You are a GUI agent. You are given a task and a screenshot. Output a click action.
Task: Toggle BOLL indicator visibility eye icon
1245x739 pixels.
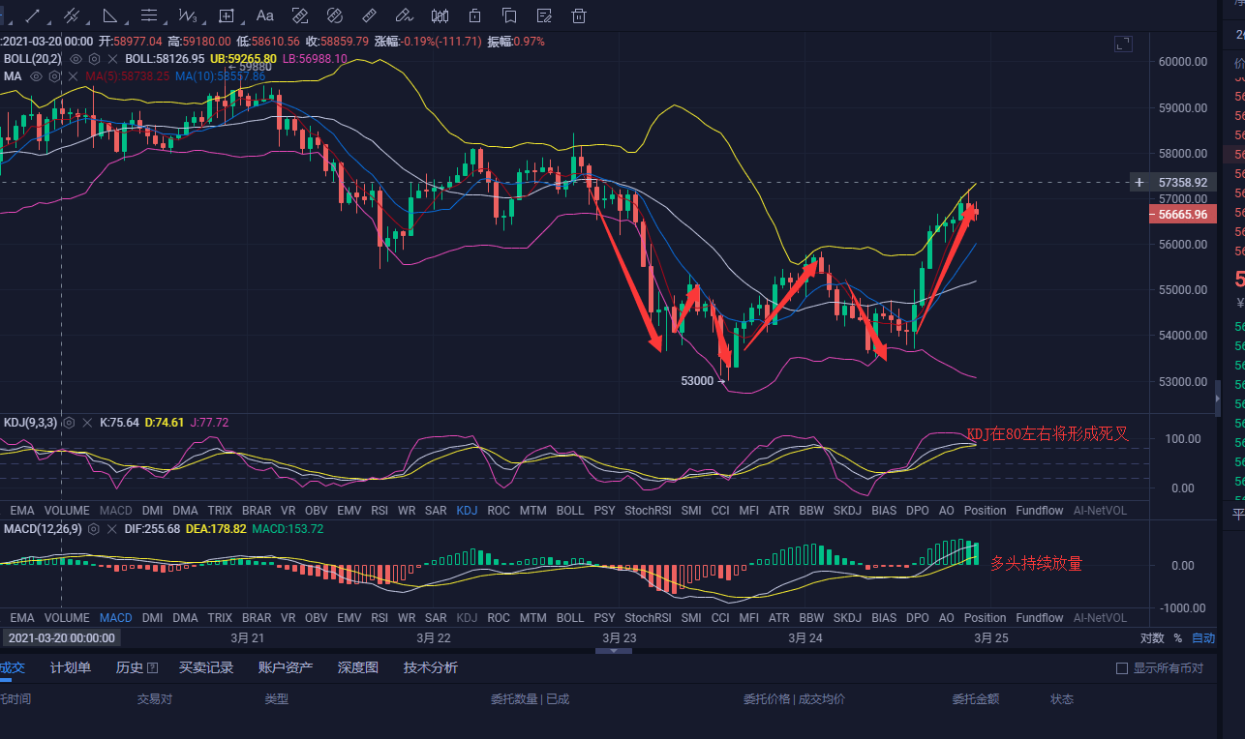click(x=76, y=59)
